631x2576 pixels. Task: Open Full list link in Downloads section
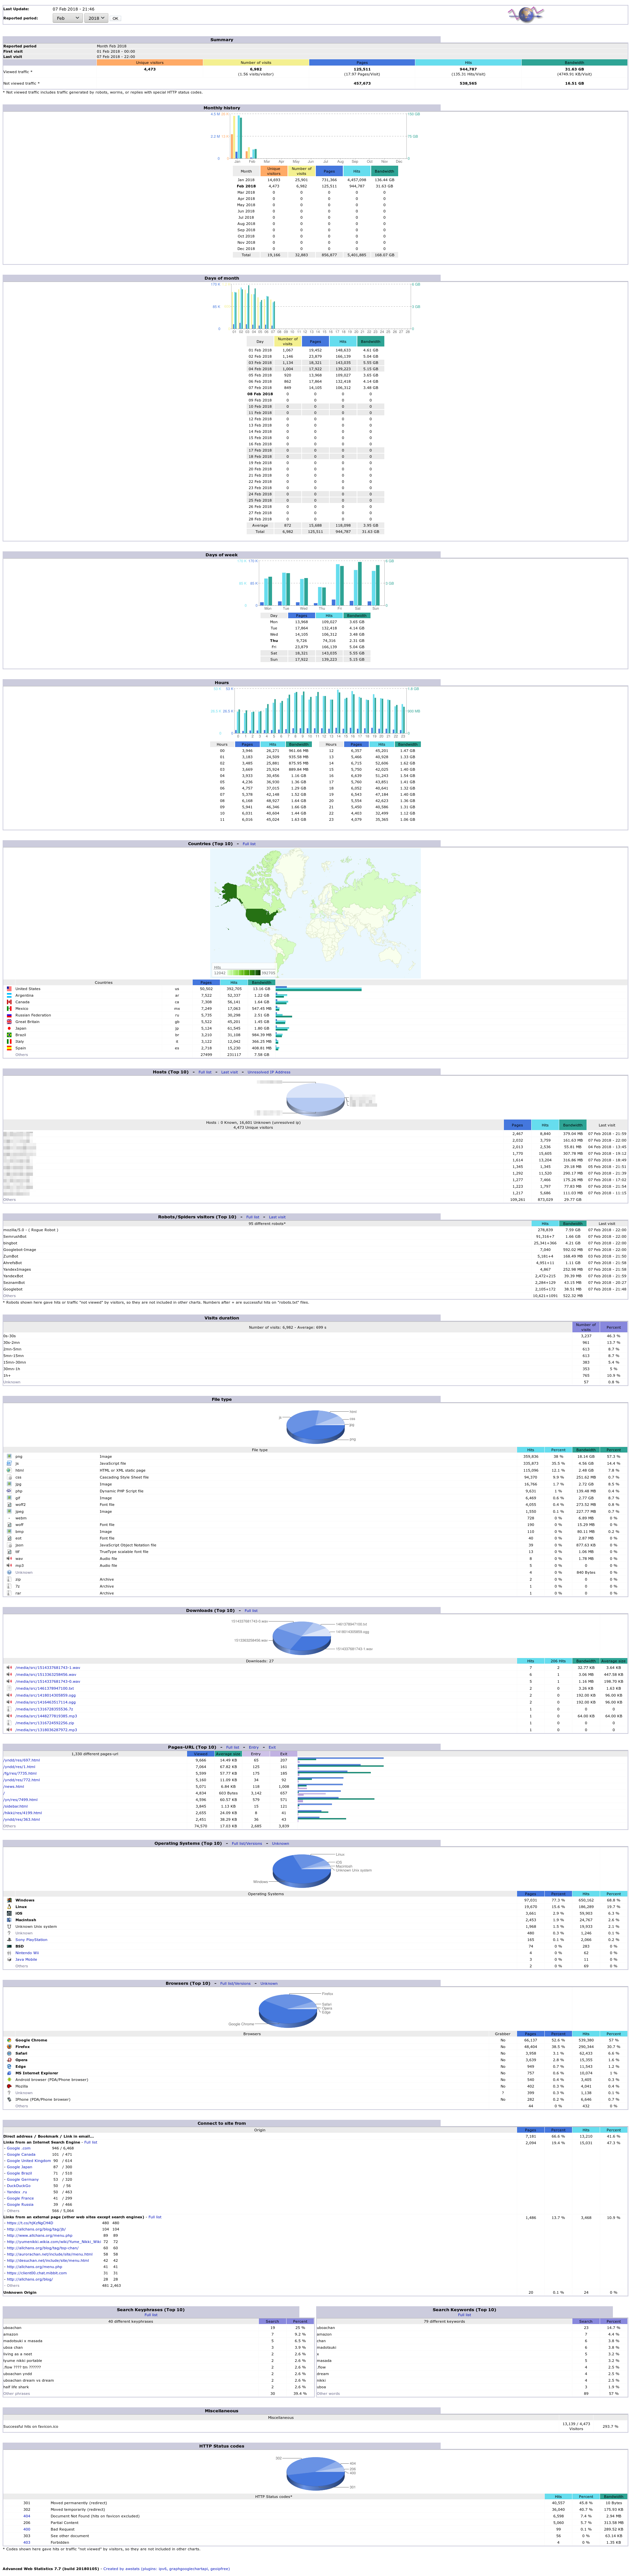(251, 1611)
